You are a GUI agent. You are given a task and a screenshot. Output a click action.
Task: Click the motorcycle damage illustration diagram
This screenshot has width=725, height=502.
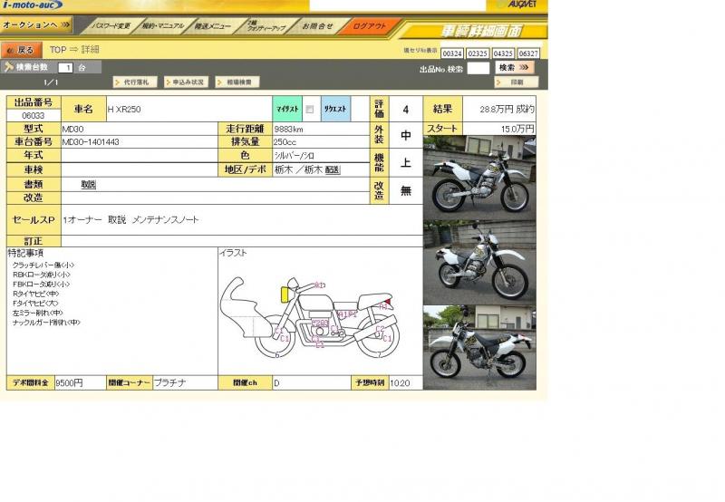click(x=310, y=317)
